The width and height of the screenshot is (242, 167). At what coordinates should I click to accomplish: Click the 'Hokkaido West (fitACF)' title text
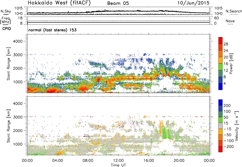coord(59,3)
